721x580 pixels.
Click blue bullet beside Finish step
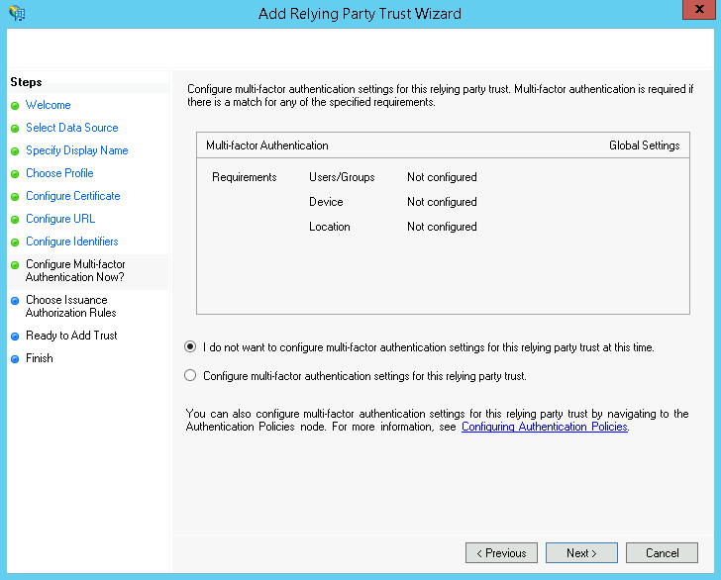tap(15, 359)
